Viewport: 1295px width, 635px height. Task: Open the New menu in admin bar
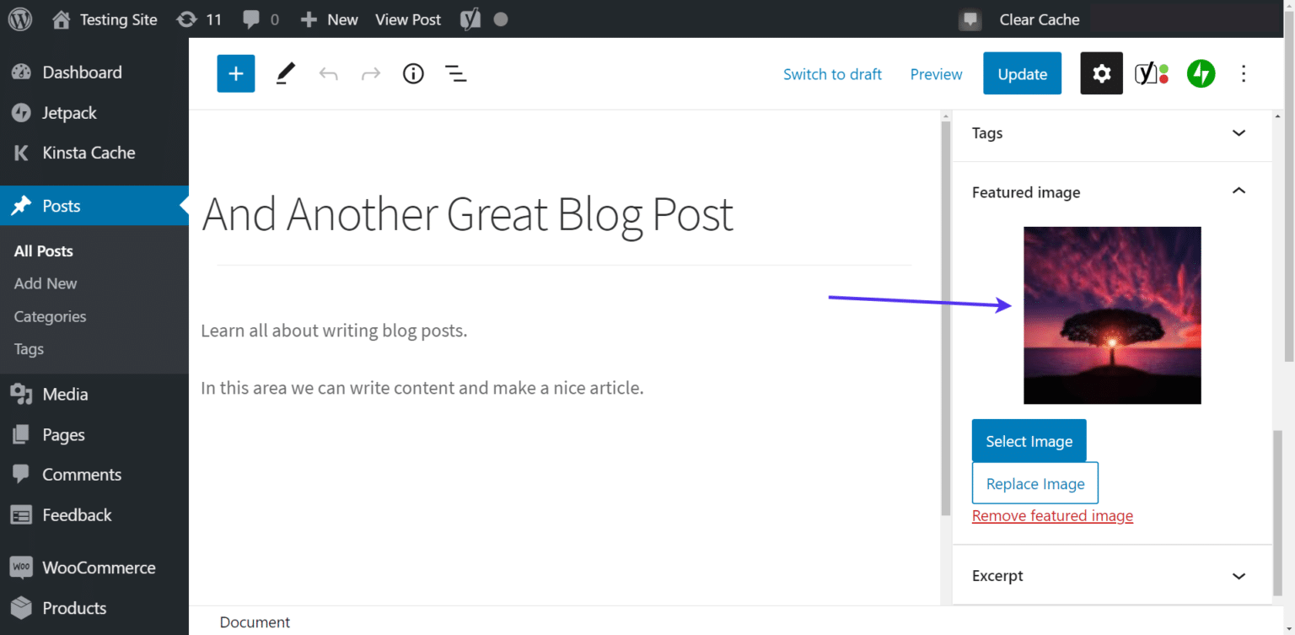coord(329,19)
